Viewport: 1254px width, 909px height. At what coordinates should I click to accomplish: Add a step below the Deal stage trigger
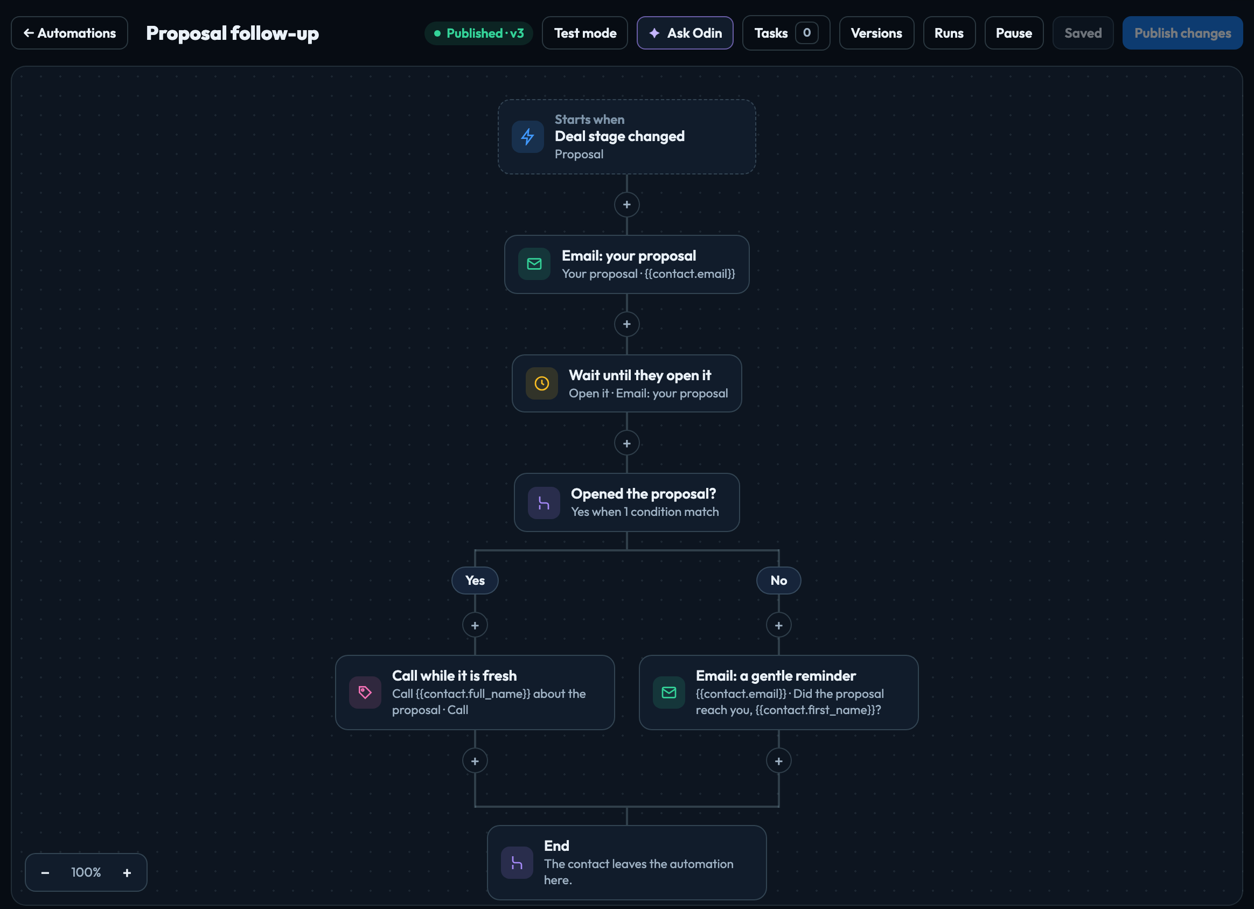(x=627, y=205)
